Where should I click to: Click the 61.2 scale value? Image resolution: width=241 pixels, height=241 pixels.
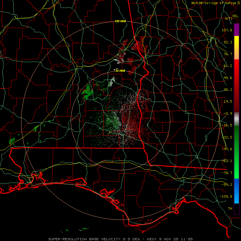coord(228,66)
